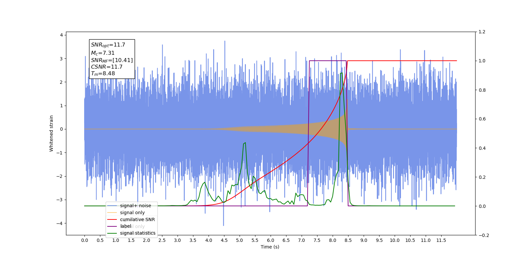Viewport: 528px width, 264px height.
Task: Click the 'signal statistics' legend entry
Action: 138,233
